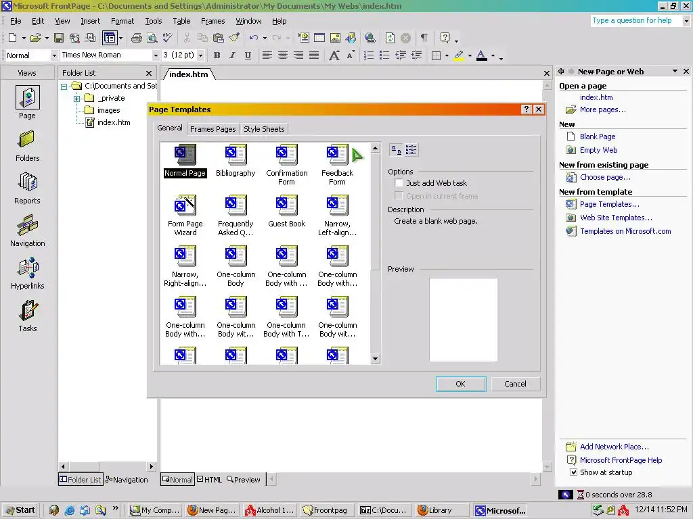Open the Folders view in the Views bar

coord(27,146)
